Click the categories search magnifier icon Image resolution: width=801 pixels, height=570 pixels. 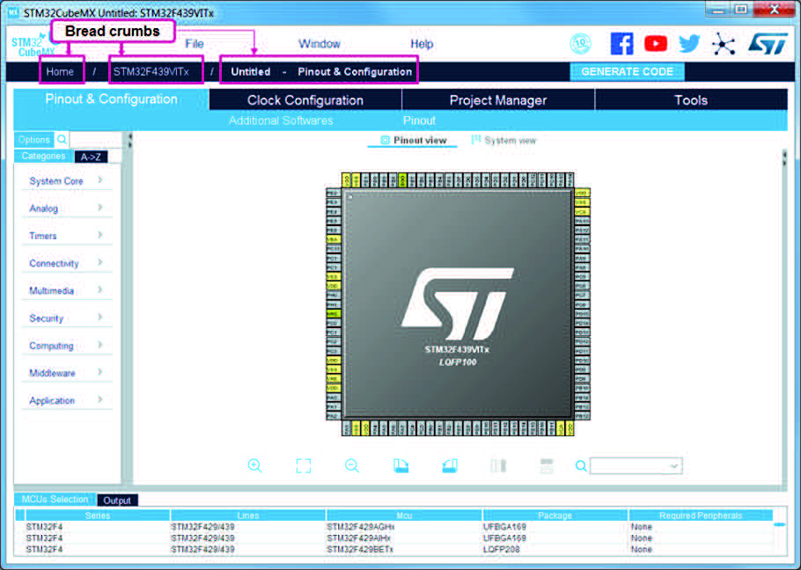(62, 139)
